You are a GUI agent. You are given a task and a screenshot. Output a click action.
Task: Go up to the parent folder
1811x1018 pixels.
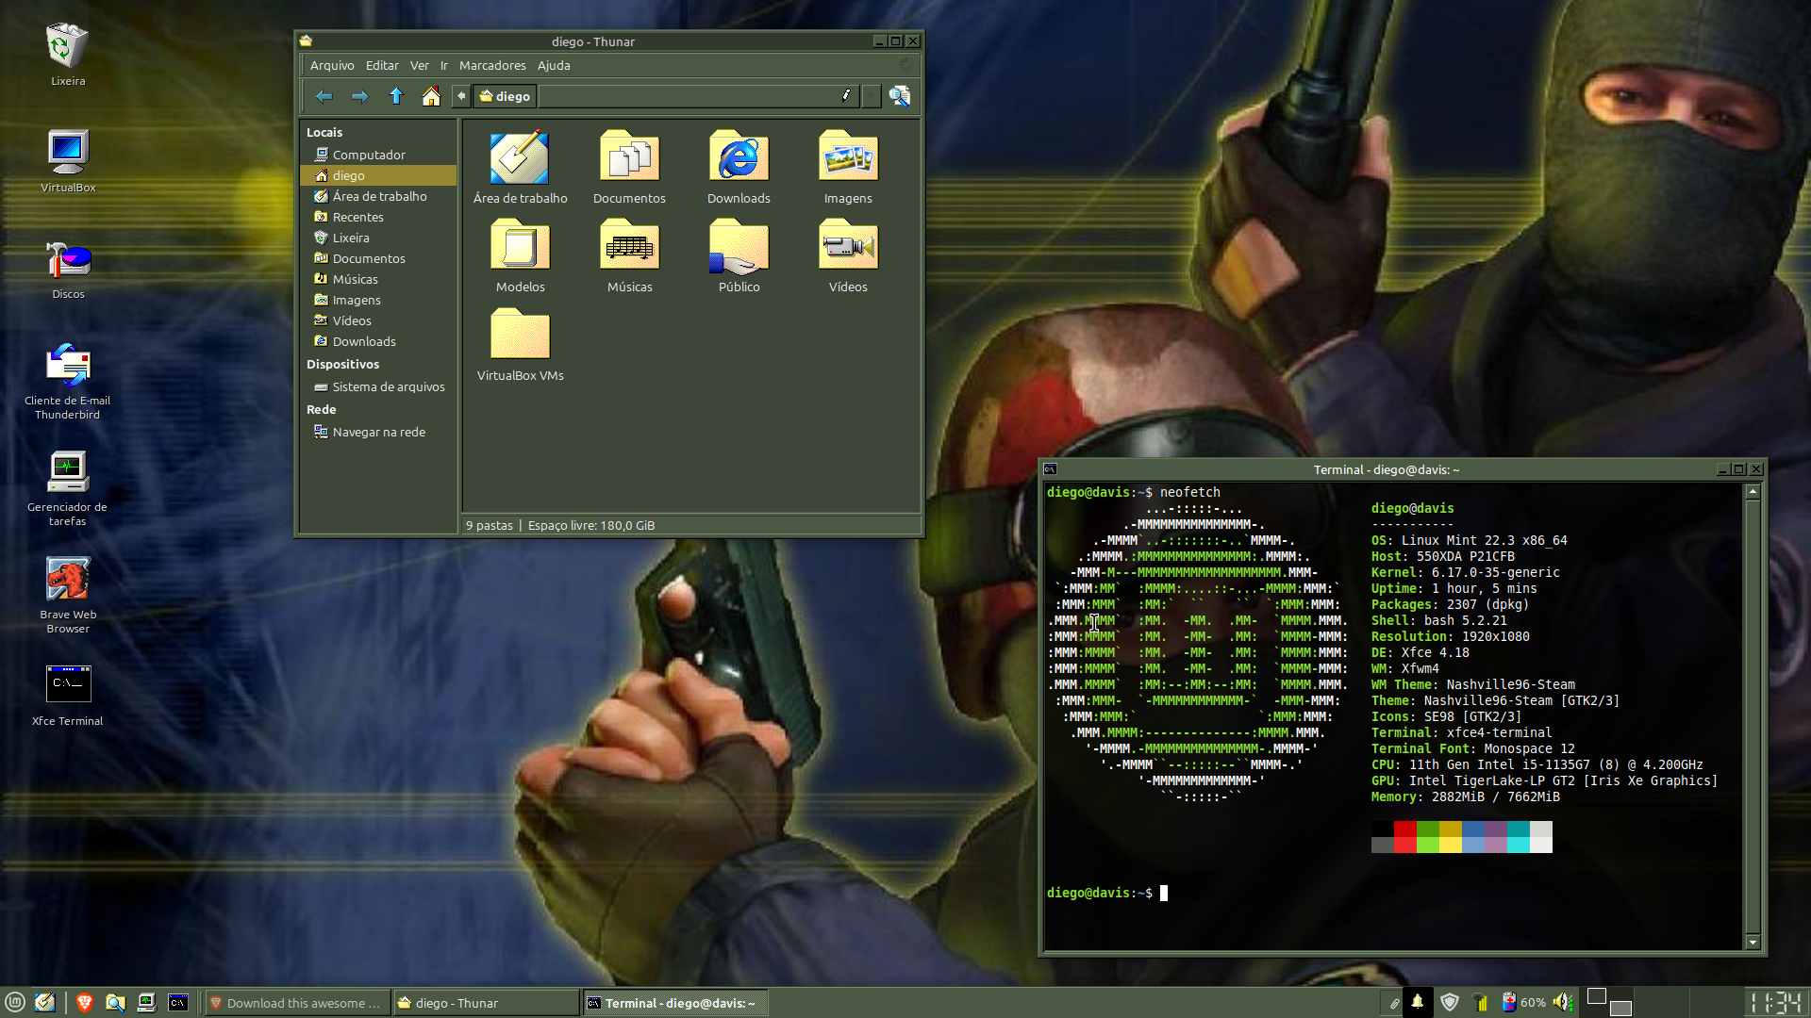coord(396,96)
